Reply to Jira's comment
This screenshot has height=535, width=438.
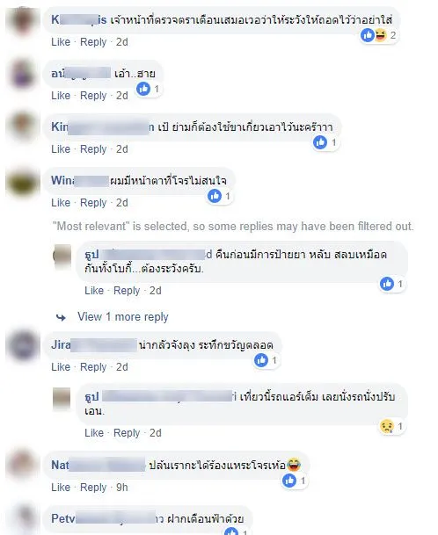point(93,367)
